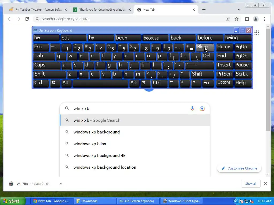Go back in Chrome history
Viewport: 274px width, 205px height.
coord(10,19)
